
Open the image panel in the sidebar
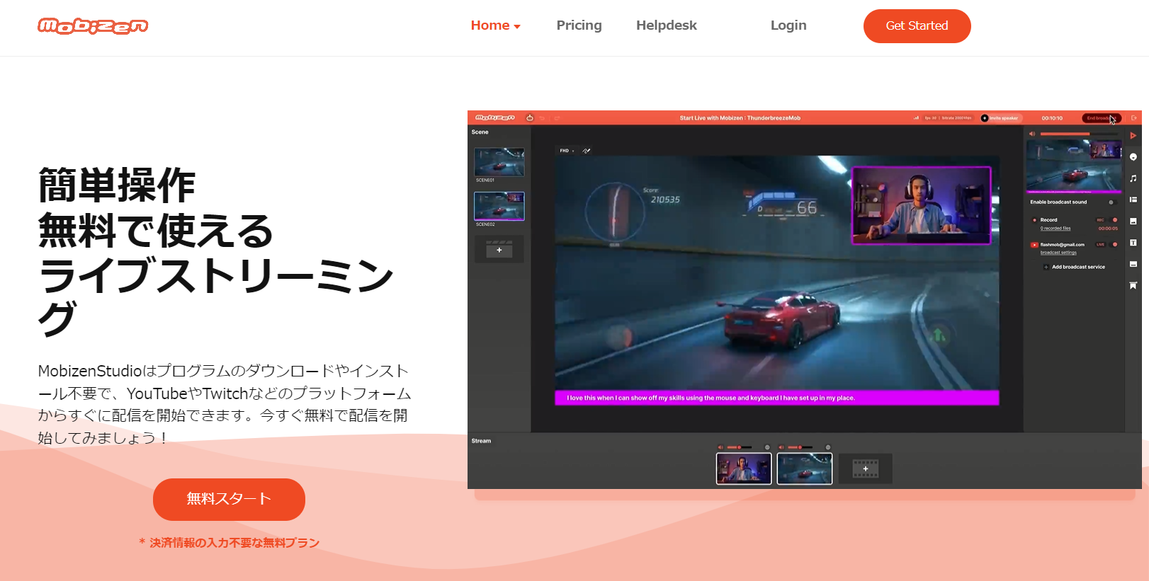[x=1133, y=222]
